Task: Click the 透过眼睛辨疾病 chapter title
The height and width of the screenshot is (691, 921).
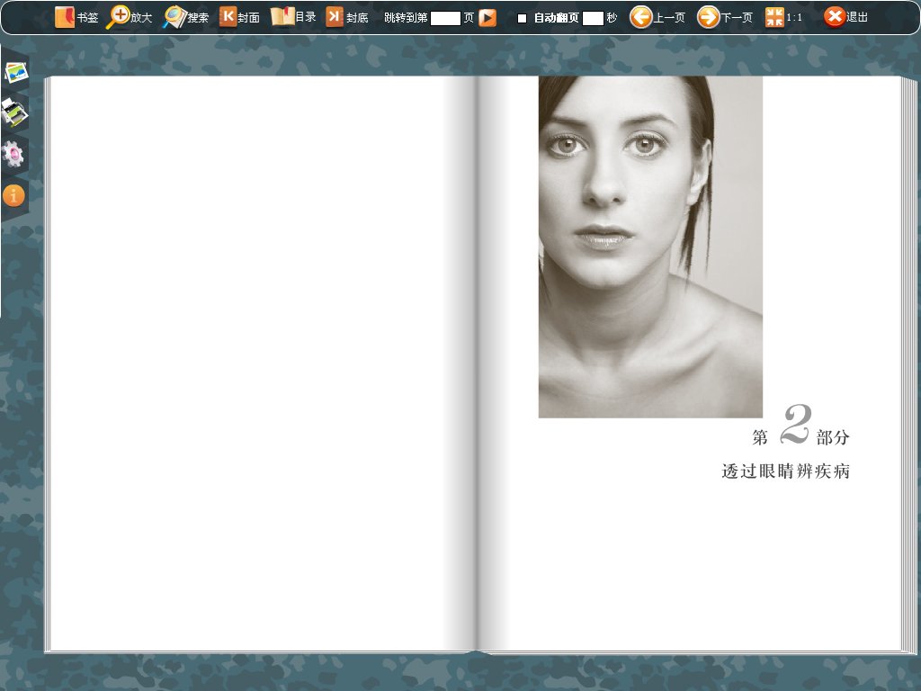Action: pyautogui.click(x=785, y=471)
